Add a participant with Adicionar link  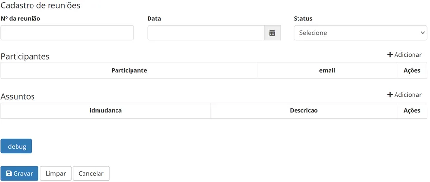[x=404, y=55]
